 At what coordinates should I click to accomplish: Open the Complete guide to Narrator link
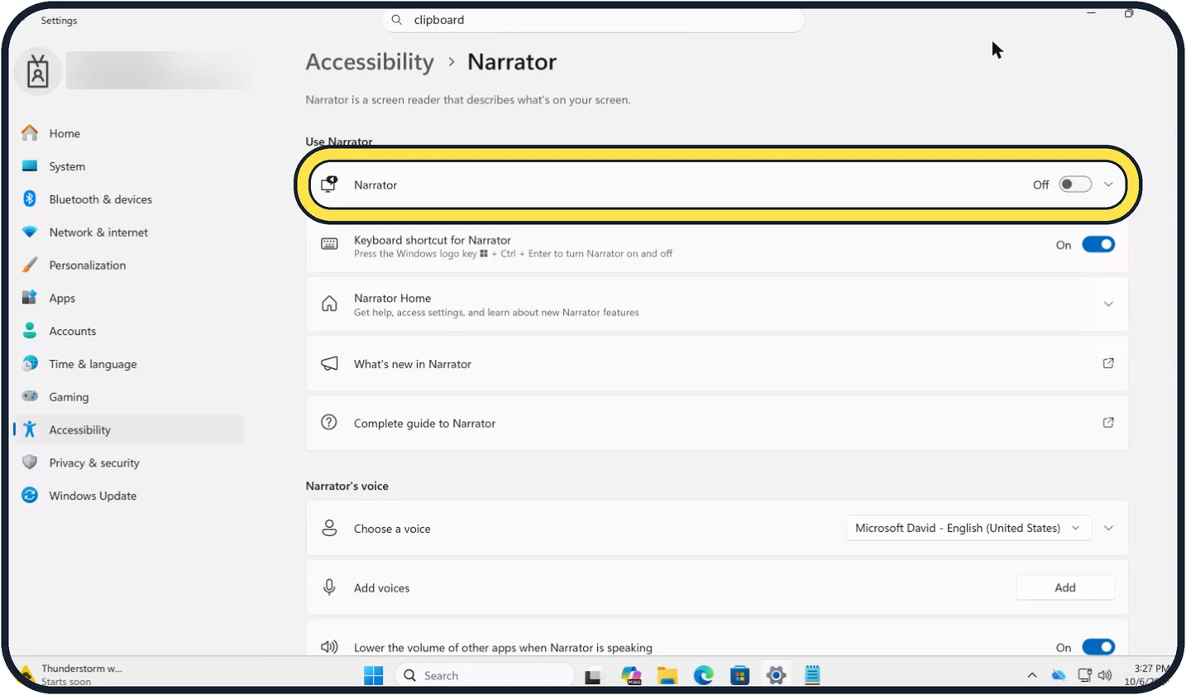click(x=717, y=423)
